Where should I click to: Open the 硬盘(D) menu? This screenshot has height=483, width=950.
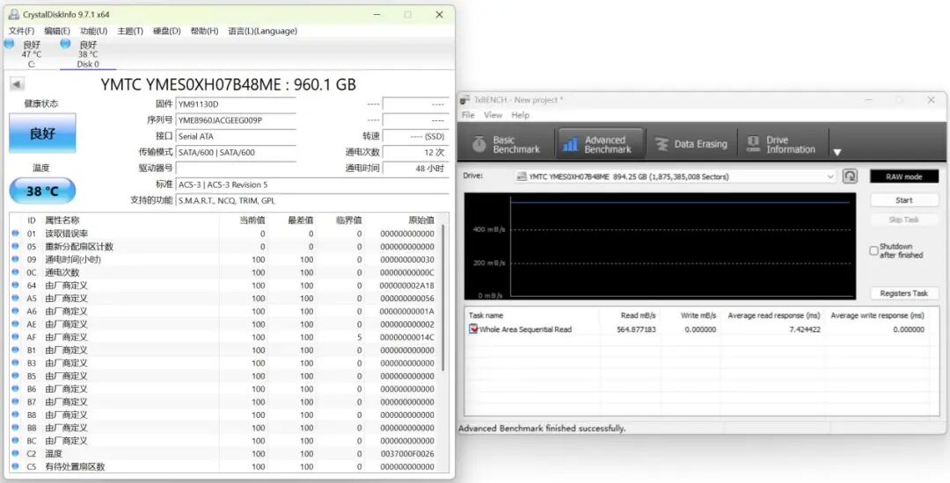coord(167,31)
